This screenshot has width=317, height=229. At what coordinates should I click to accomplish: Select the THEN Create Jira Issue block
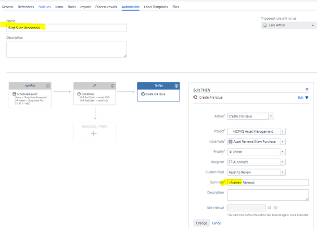[159, 92]
